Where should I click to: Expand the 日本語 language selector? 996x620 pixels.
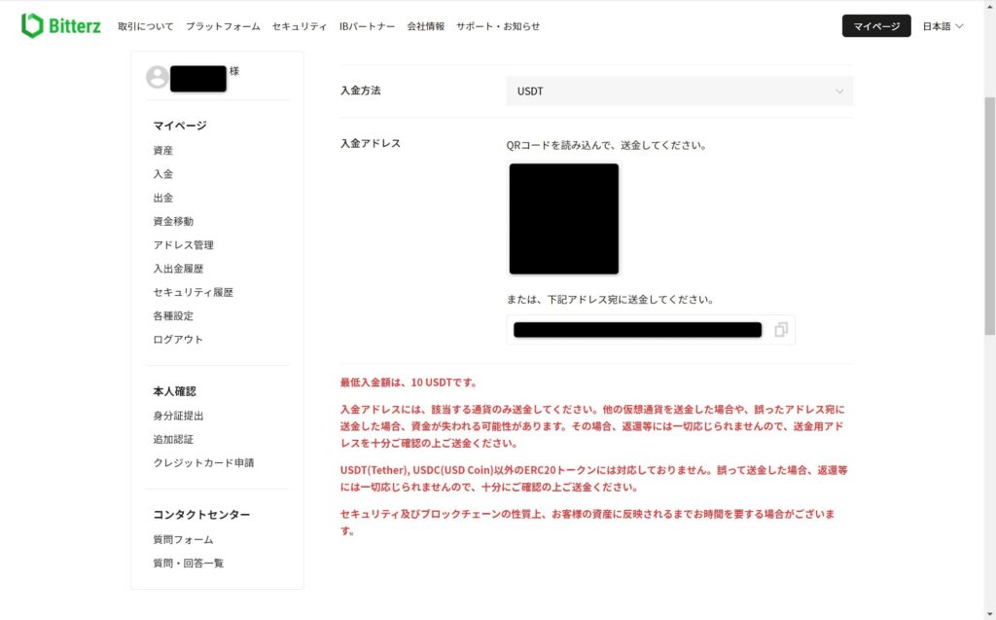[943, 26]
